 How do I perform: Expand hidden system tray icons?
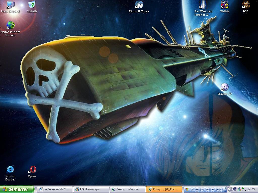click(x=230, y=189)
